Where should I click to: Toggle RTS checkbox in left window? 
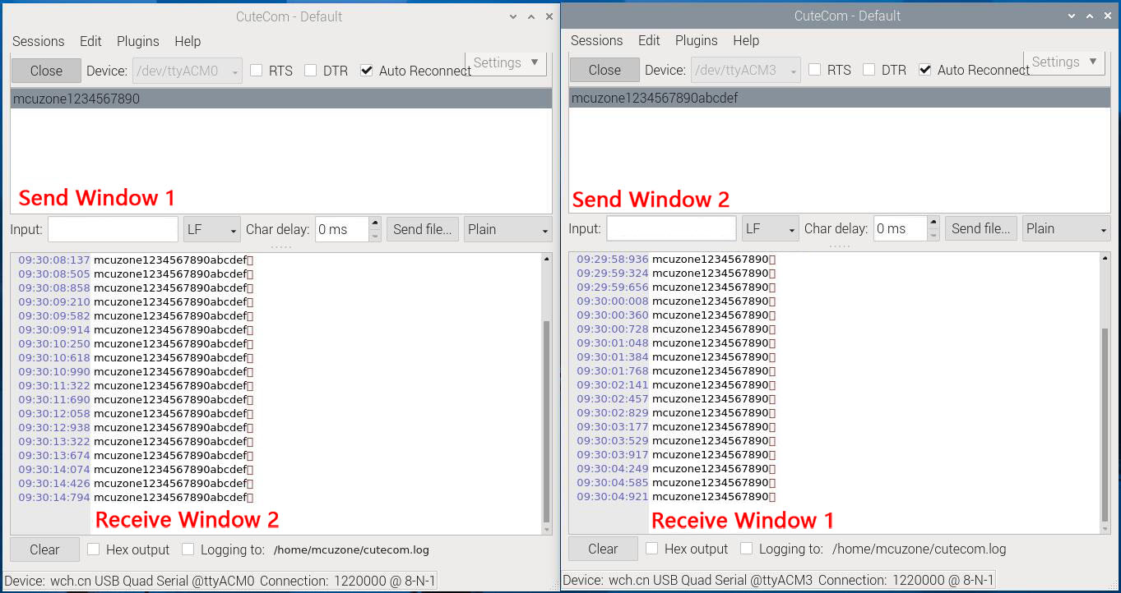pos(257,71)
